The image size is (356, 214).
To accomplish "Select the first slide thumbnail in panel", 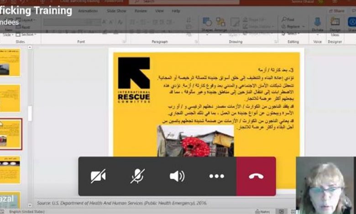I will (10, 62).
